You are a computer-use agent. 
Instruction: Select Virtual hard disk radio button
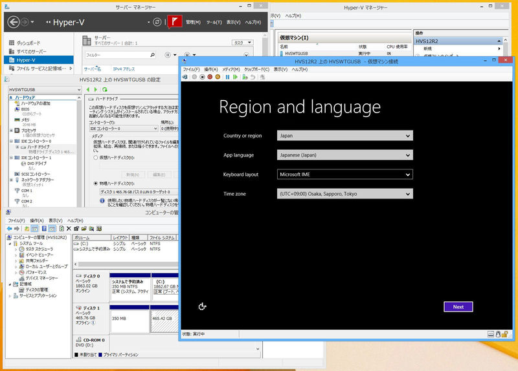[95, 158]
